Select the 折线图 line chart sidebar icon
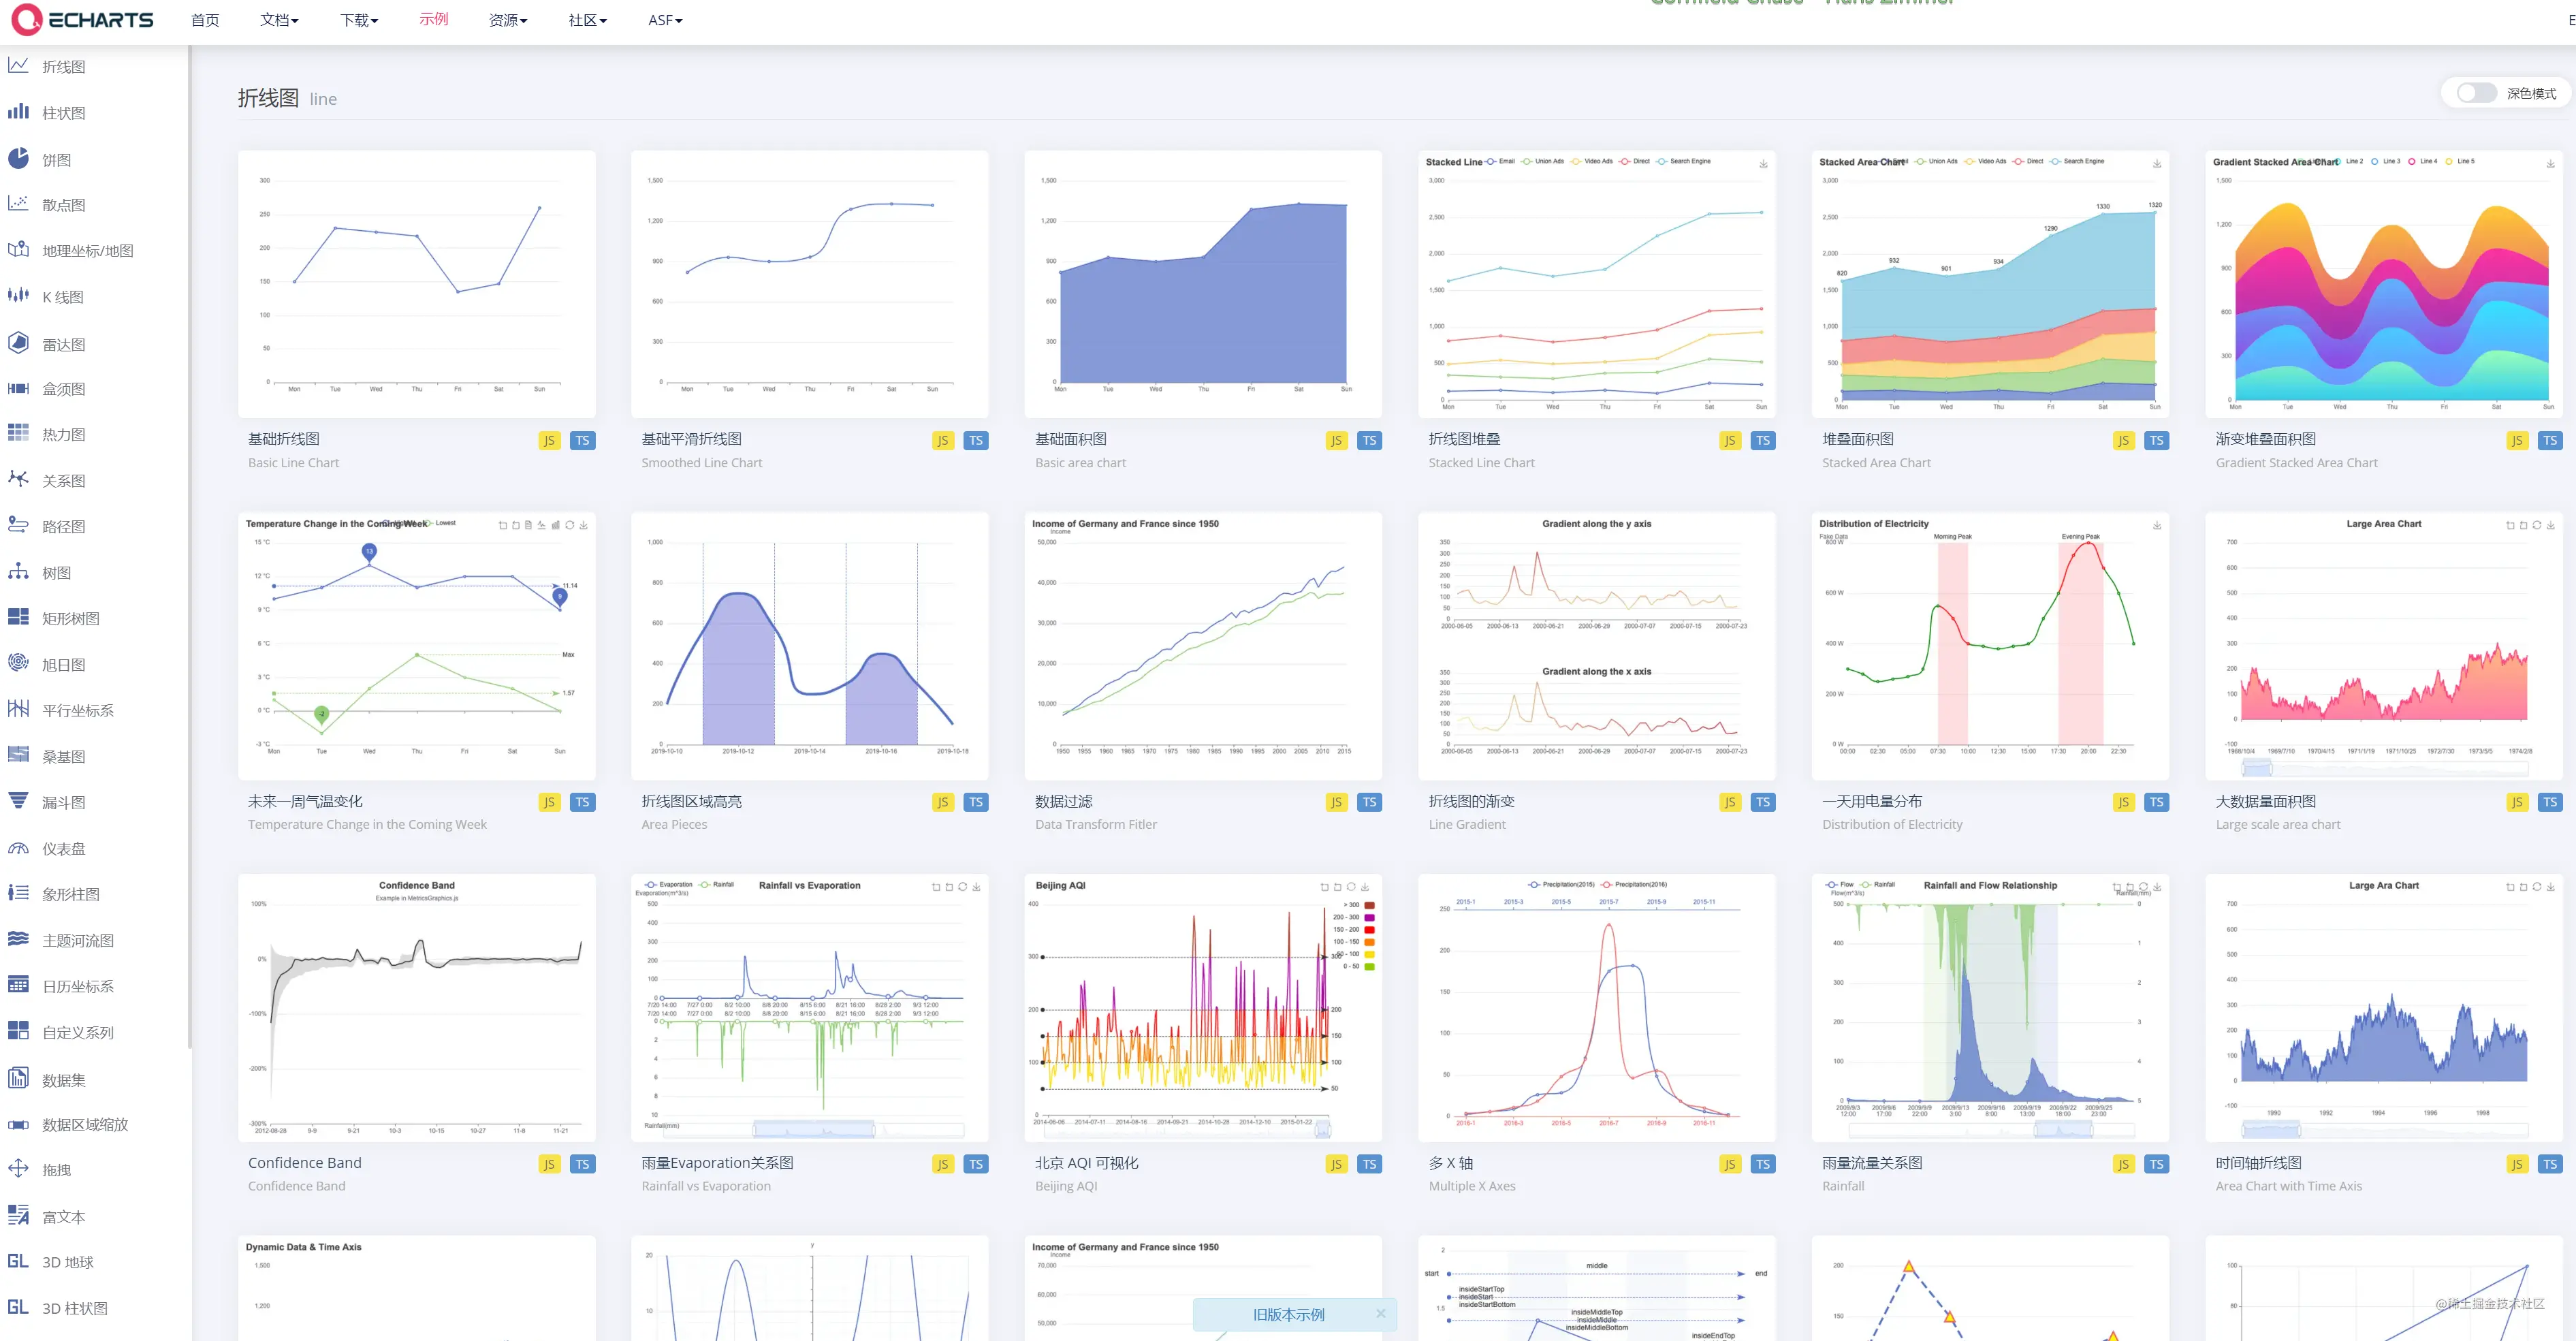2576x1341 pixels. (x=18, y=66)
